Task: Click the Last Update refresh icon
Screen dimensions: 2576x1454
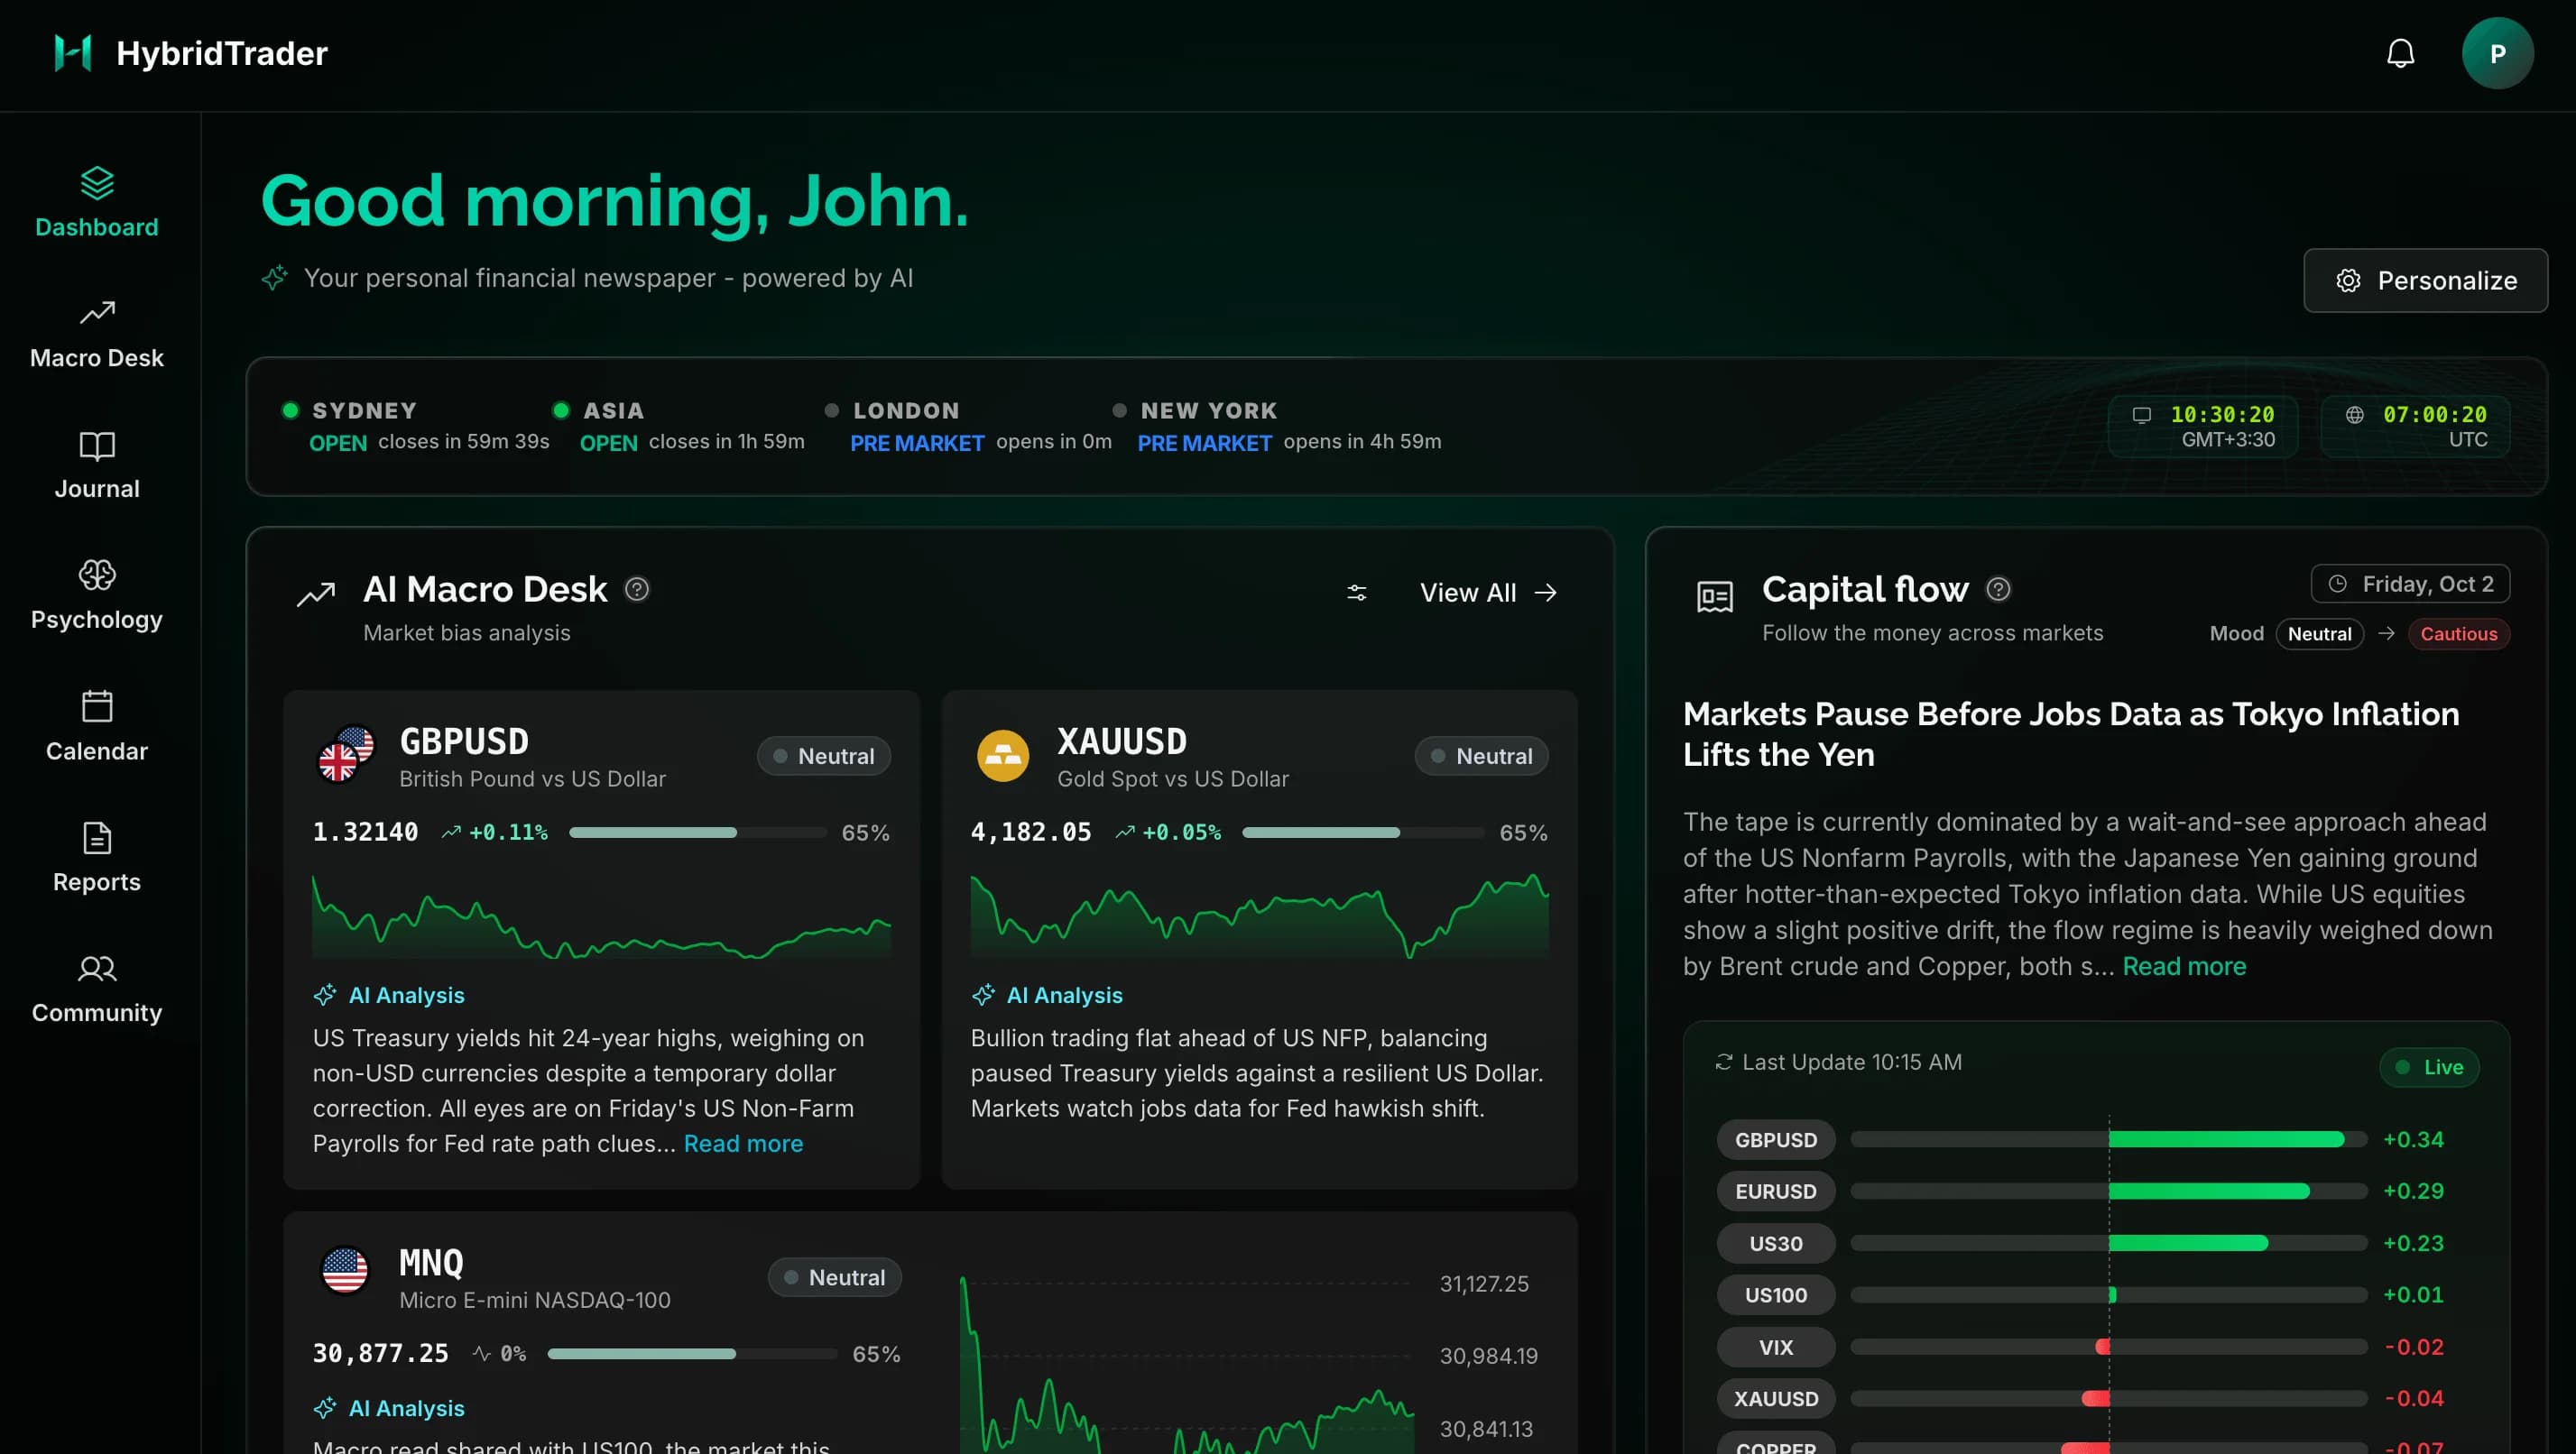Action: click(1723, 1062)
